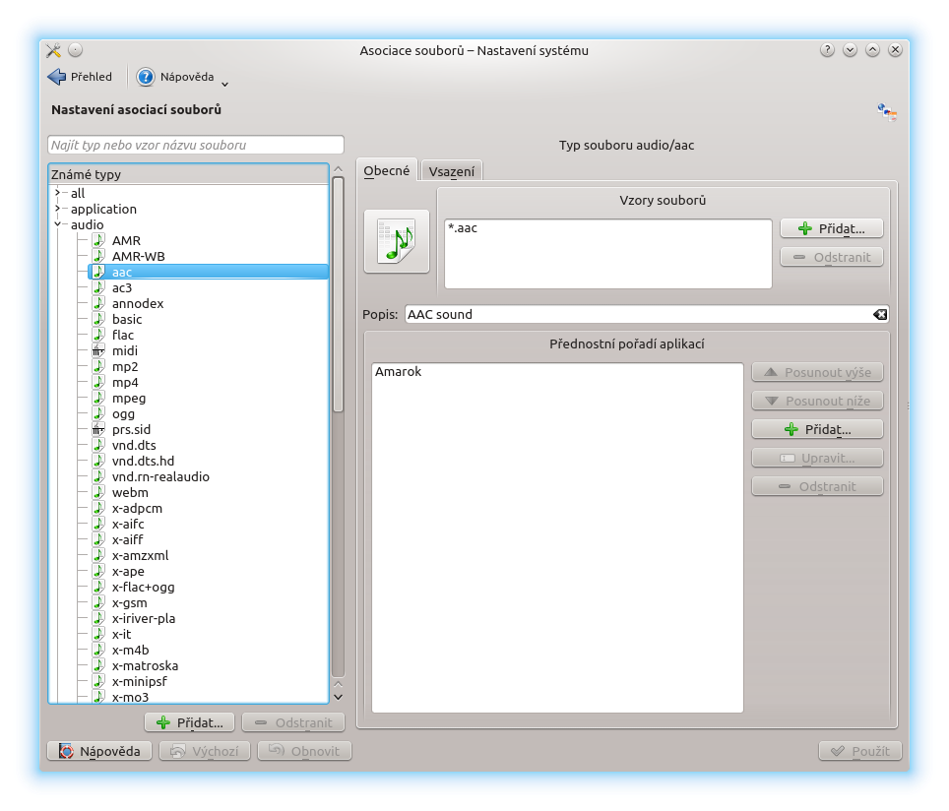
Task: Click the Známé typy column header
Action: tap(189, 174)
